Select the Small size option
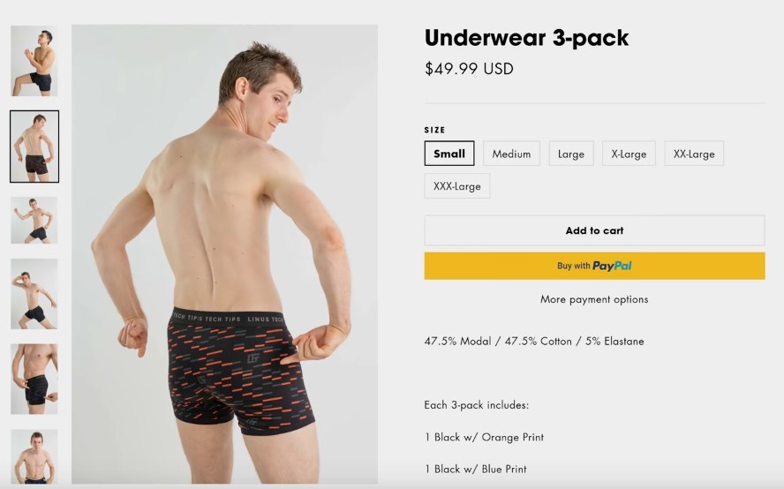This screenshot has width=784, height=489. click(449, 154)
